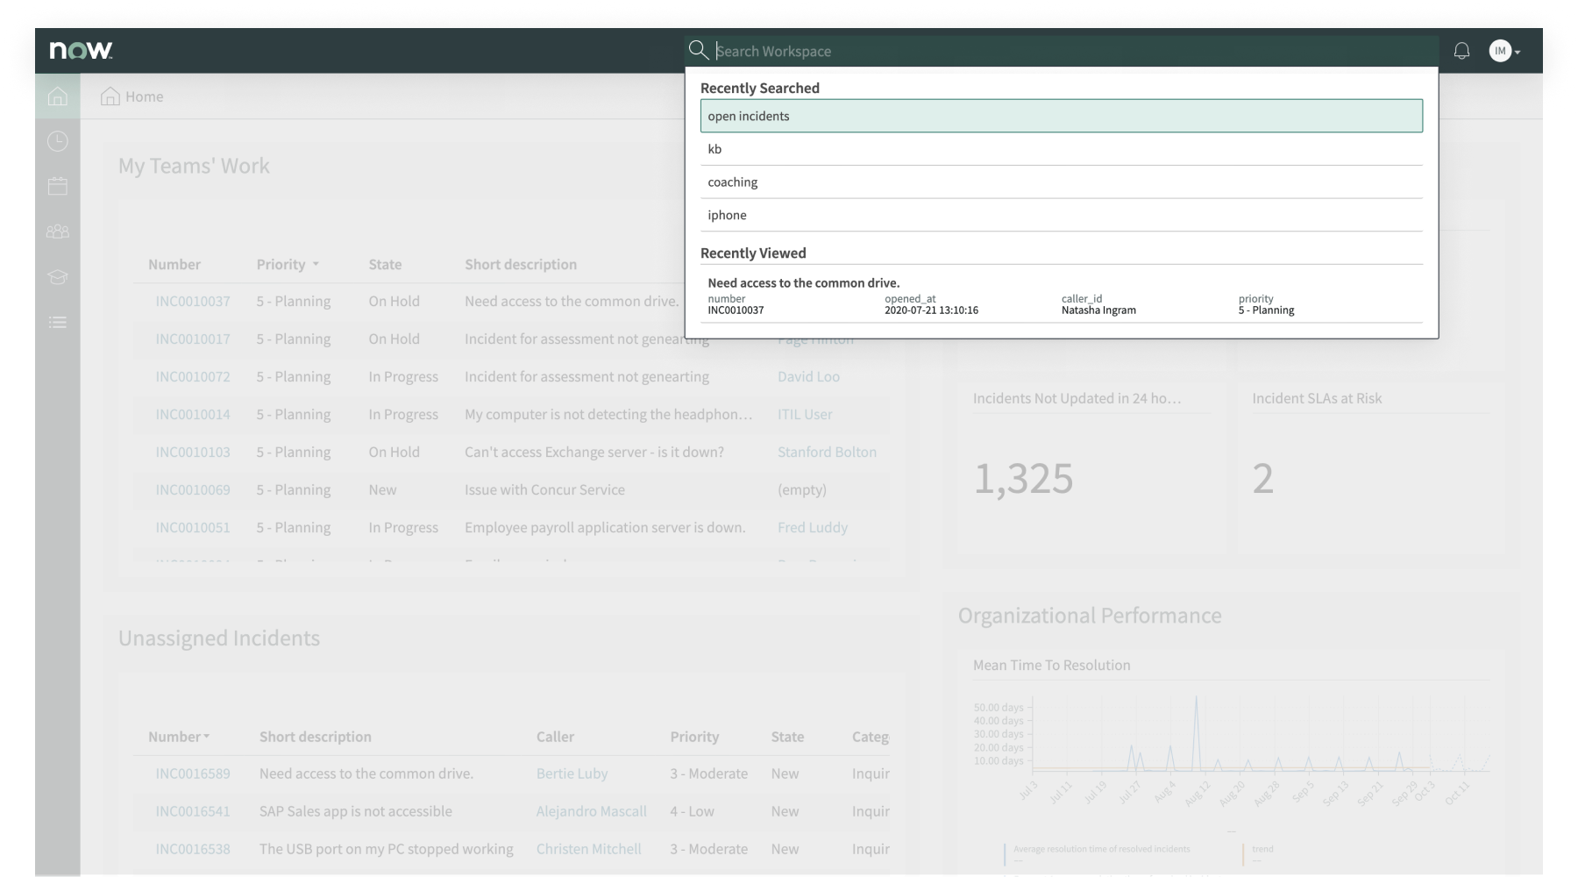Click the ServiceNow 'now' logo

click(x=81, y=51)
